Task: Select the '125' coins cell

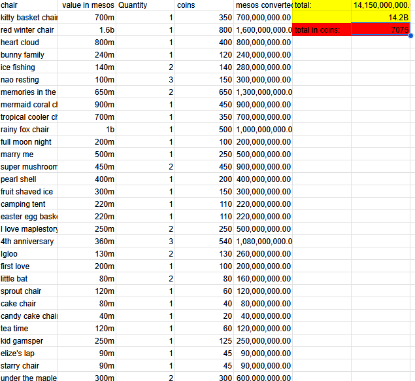Action: tap(205, 341)
